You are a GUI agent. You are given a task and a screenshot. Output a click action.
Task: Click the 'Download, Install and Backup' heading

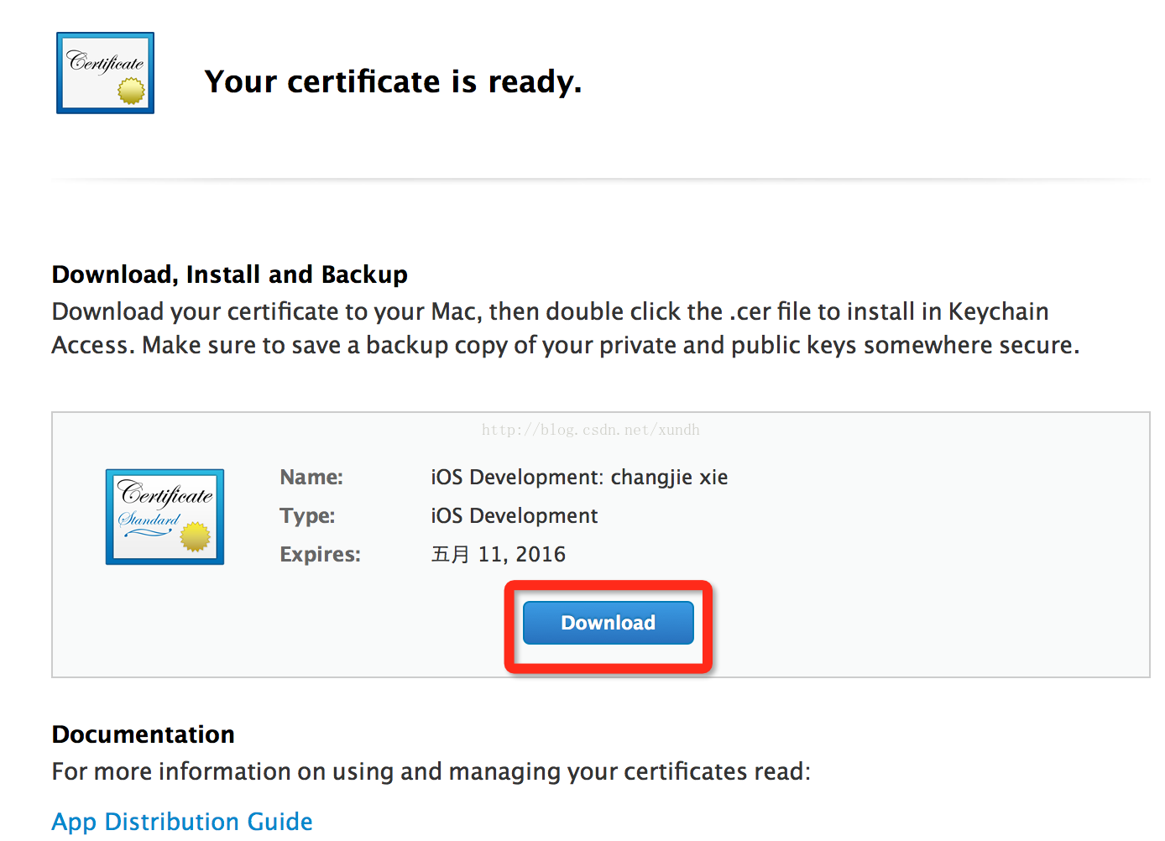click(x=230, y=274)
